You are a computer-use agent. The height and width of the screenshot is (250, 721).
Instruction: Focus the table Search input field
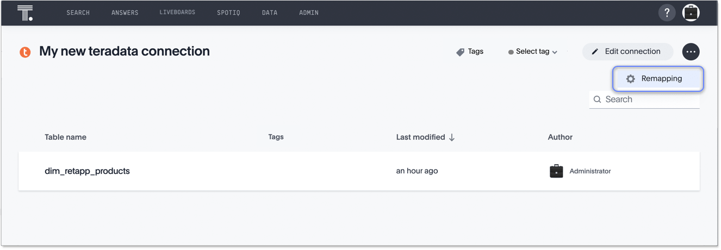650,99
